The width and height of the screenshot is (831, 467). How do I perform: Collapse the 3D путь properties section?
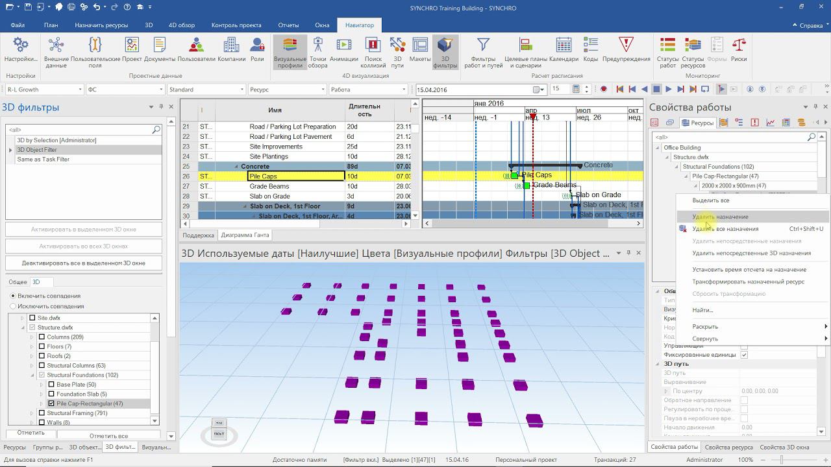658,364
